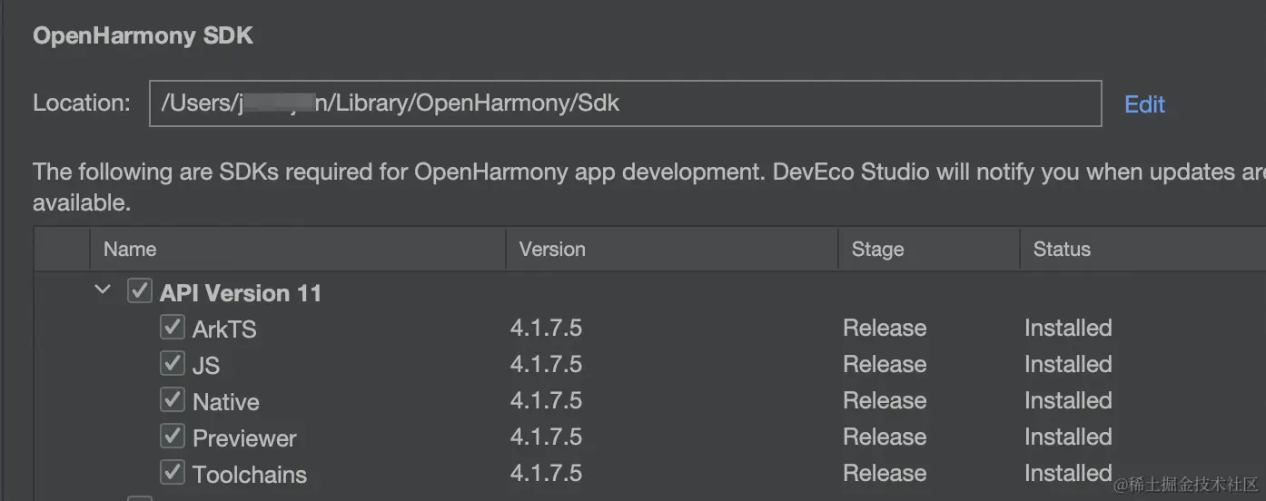
Task: Toggle the Previewer checkbox
Action: (x=172, y=436)
